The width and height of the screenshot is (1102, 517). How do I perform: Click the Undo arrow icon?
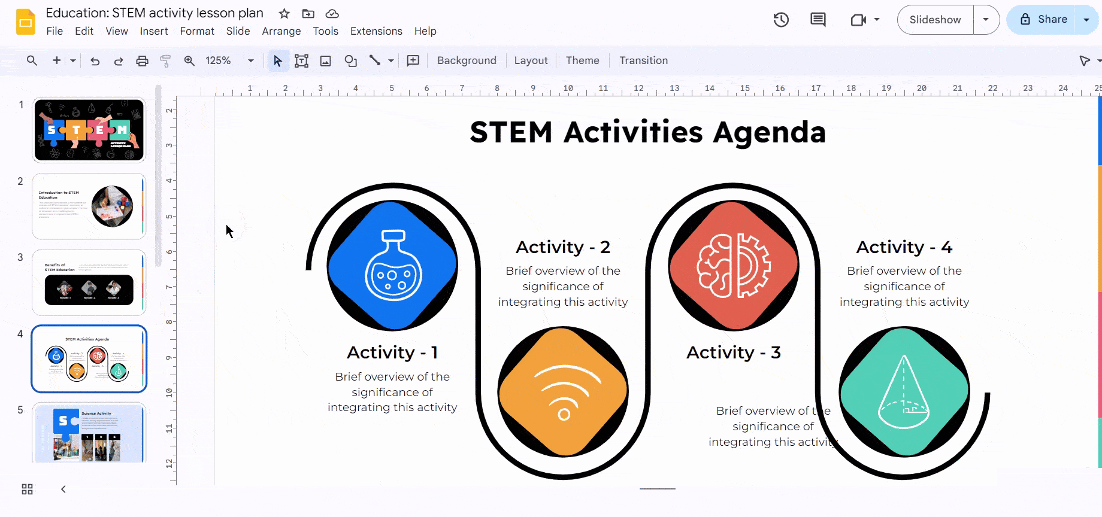tap(95, 60)
